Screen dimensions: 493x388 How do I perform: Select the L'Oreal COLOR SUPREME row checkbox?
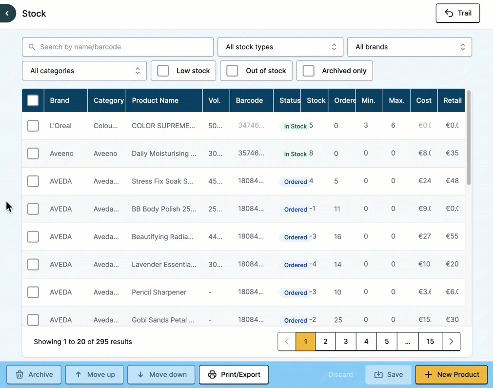pos(33,126)
